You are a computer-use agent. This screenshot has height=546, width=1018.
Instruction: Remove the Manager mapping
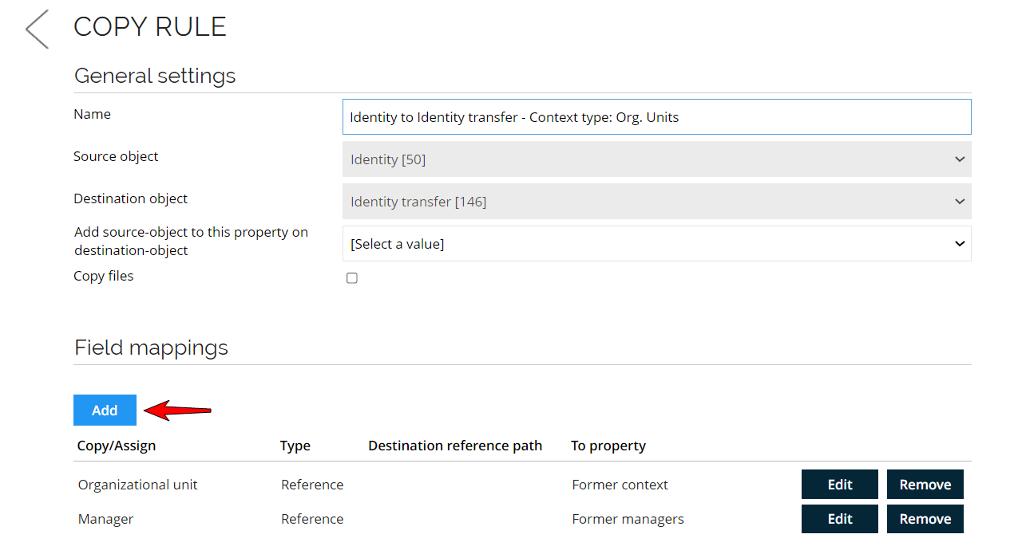(x=925, y=519)
